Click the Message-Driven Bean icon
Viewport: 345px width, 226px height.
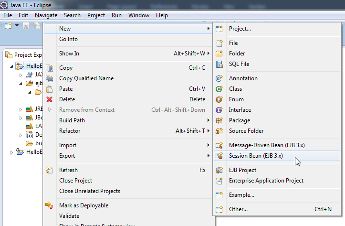220,145
